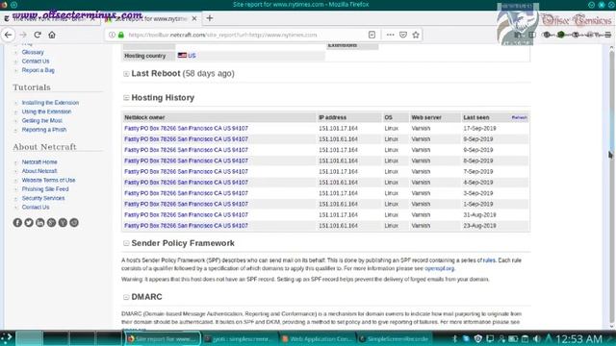616x346 pixels.
Task: Open Contact Us link below Security Services
Action: (36, 207)
